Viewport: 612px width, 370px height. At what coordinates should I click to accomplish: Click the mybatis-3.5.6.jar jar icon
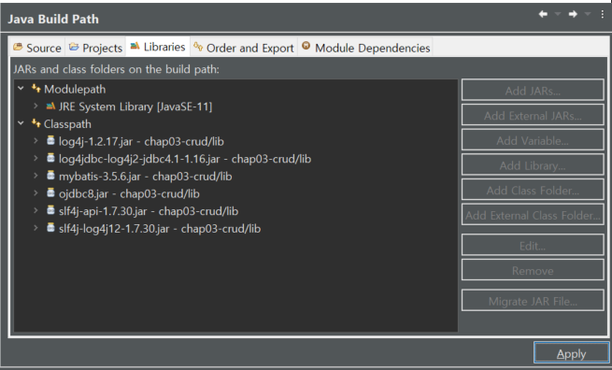pos(50,175)
